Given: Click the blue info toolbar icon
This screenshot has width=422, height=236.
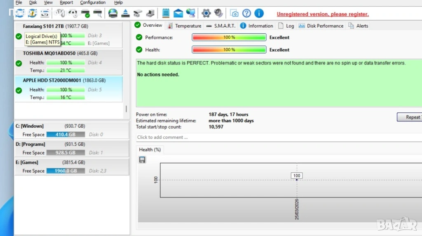Looking at the screenshot, I should [259, 14].
